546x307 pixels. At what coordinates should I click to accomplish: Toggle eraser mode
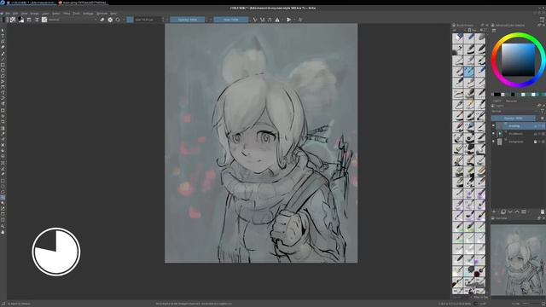click(x=102, y=20)
